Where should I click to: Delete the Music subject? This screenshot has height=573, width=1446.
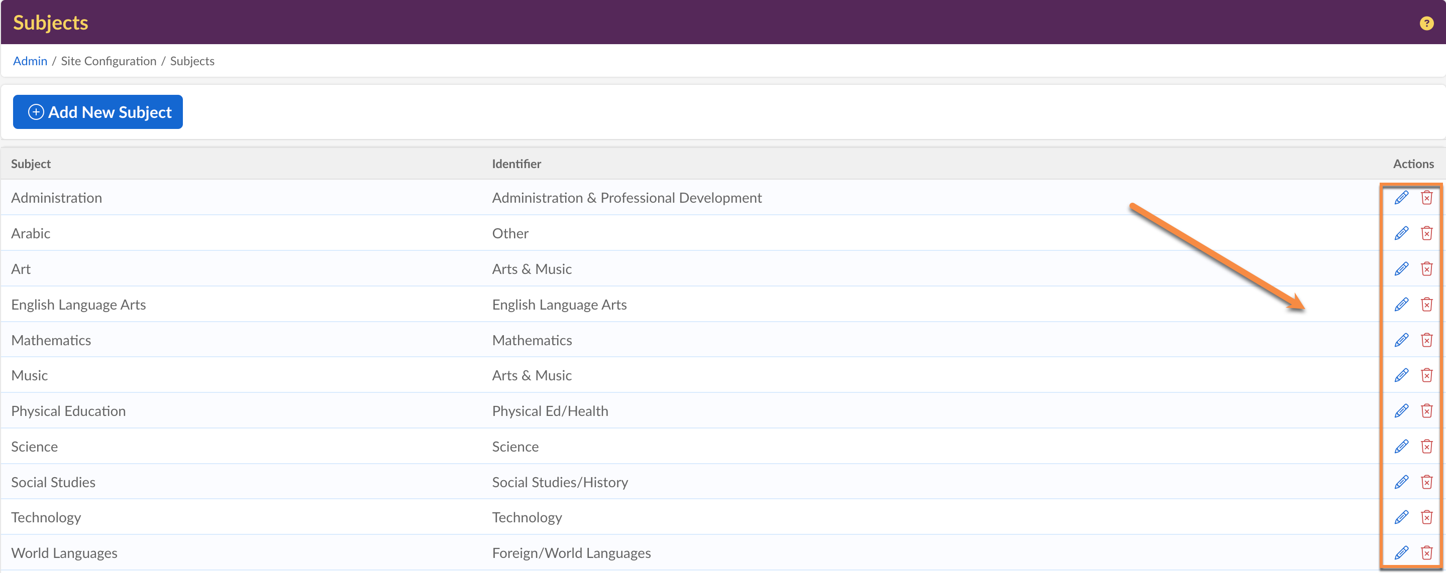tap(1426, 375)
